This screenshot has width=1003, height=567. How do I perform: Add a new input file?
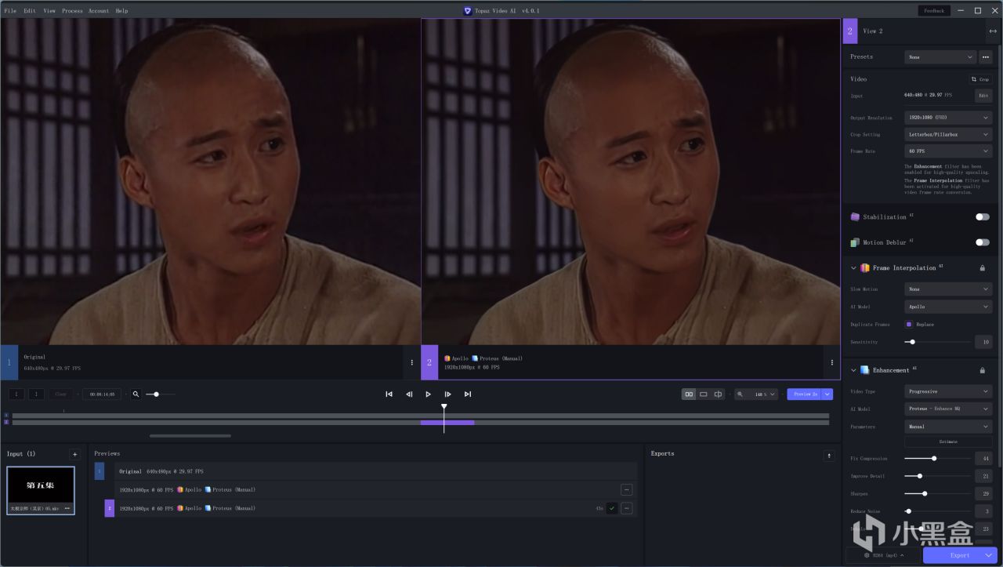point(74,454)
